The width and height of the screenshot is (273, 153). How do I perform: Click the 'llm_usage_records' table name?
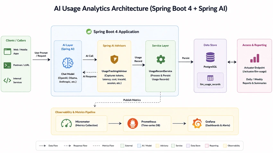click(210, 84)
